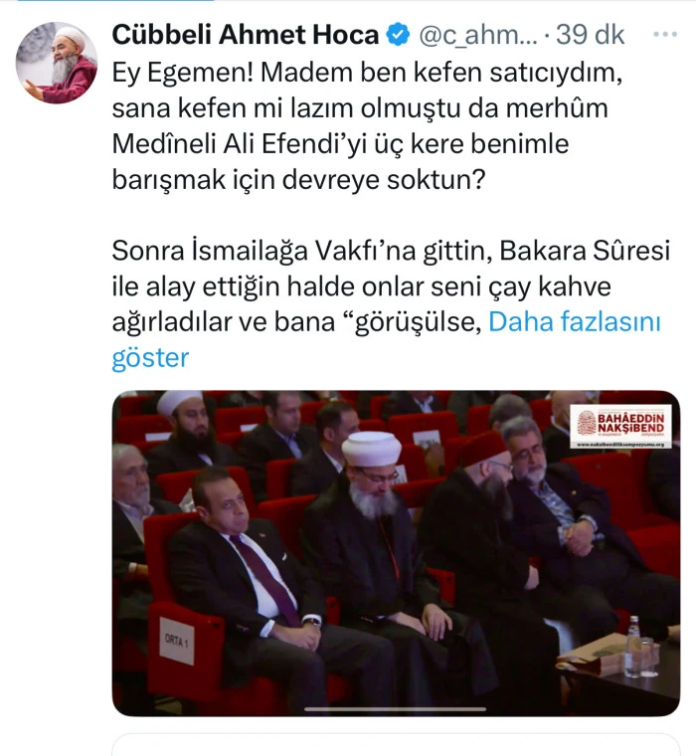Screen dimensions: 696x756
Task: Open the tweet via the 39 dk timestamp
Action: 590,35
